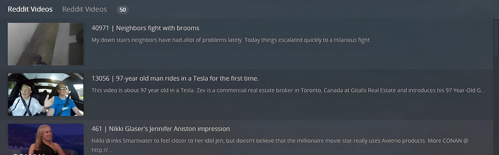Click the ellipsis ending the Tesla description
Screen dimensions: 499x155
(x=481, y=91)
